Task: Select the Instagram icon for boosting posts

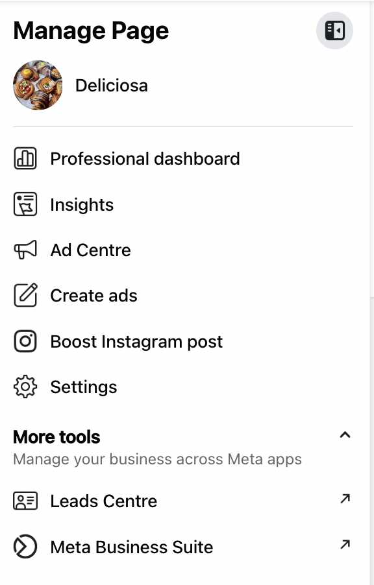Action: pyautogui.click(x=25, y=341)
